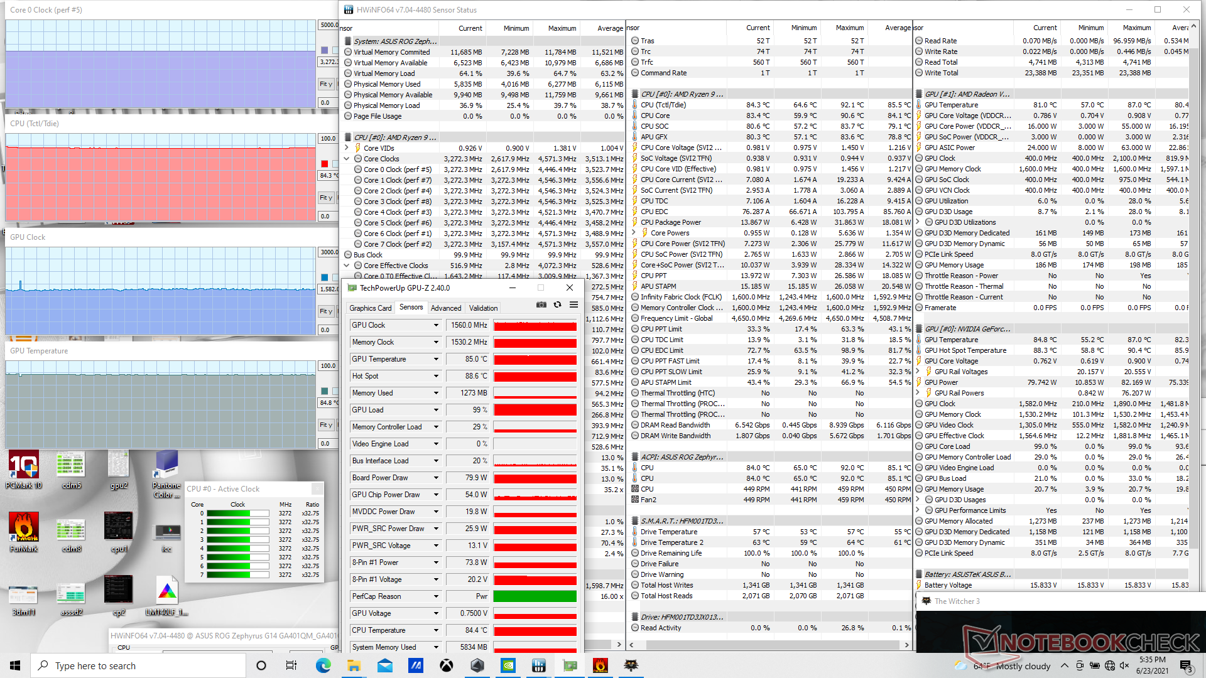Click the taskbar clock showing 5:35 PM
This screenshot has height=678, width=1206.
[1151, 665]
